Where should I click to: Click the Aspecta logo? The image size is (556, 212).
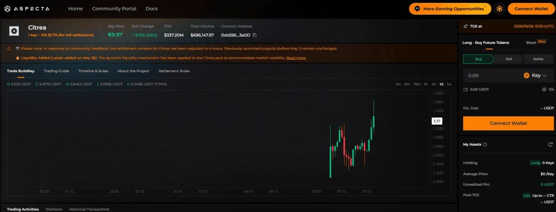click(x=26, y=9)
